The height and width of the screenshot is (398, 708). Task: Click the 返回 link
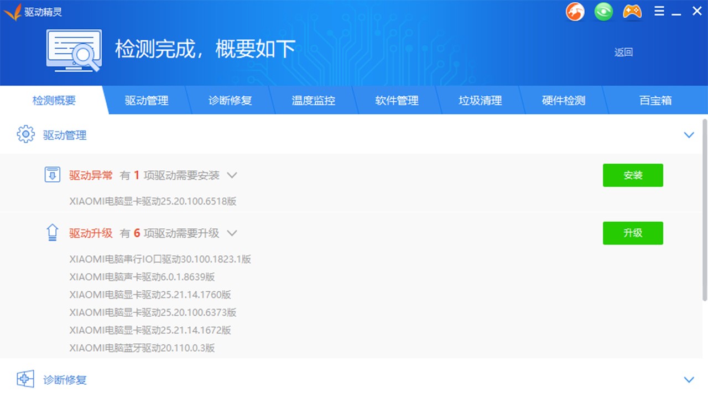(x=623, y=52)
